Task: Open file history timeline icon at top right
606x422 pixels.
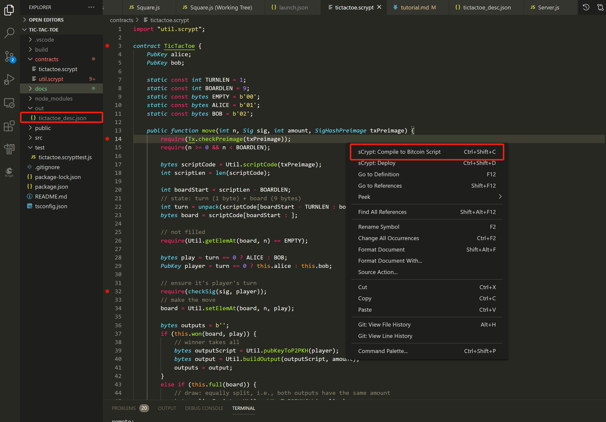Action: click(x=586, y=7)
